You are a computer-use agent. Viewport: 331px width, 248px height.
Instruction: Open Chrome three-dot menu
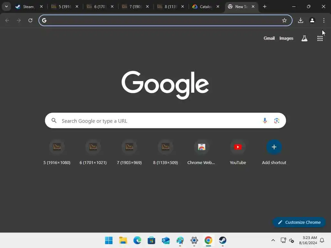[x=324, y=20]
